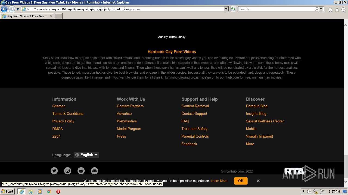Click the taskbar clock 5:37 AM

[334, 191]
